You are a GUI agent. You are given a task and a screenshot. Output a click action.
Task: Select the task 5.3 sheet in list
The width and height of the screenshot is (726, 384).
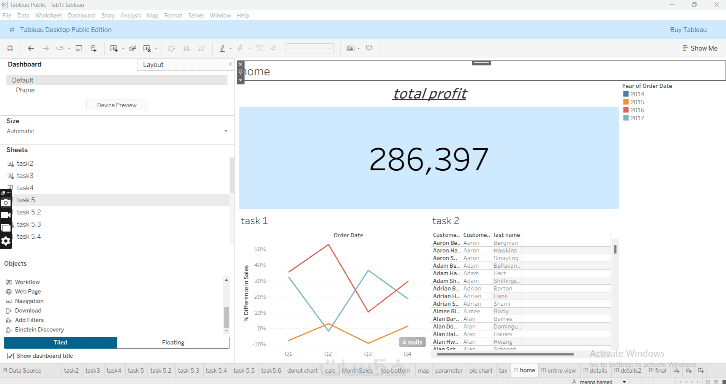(x=28, y=224)
